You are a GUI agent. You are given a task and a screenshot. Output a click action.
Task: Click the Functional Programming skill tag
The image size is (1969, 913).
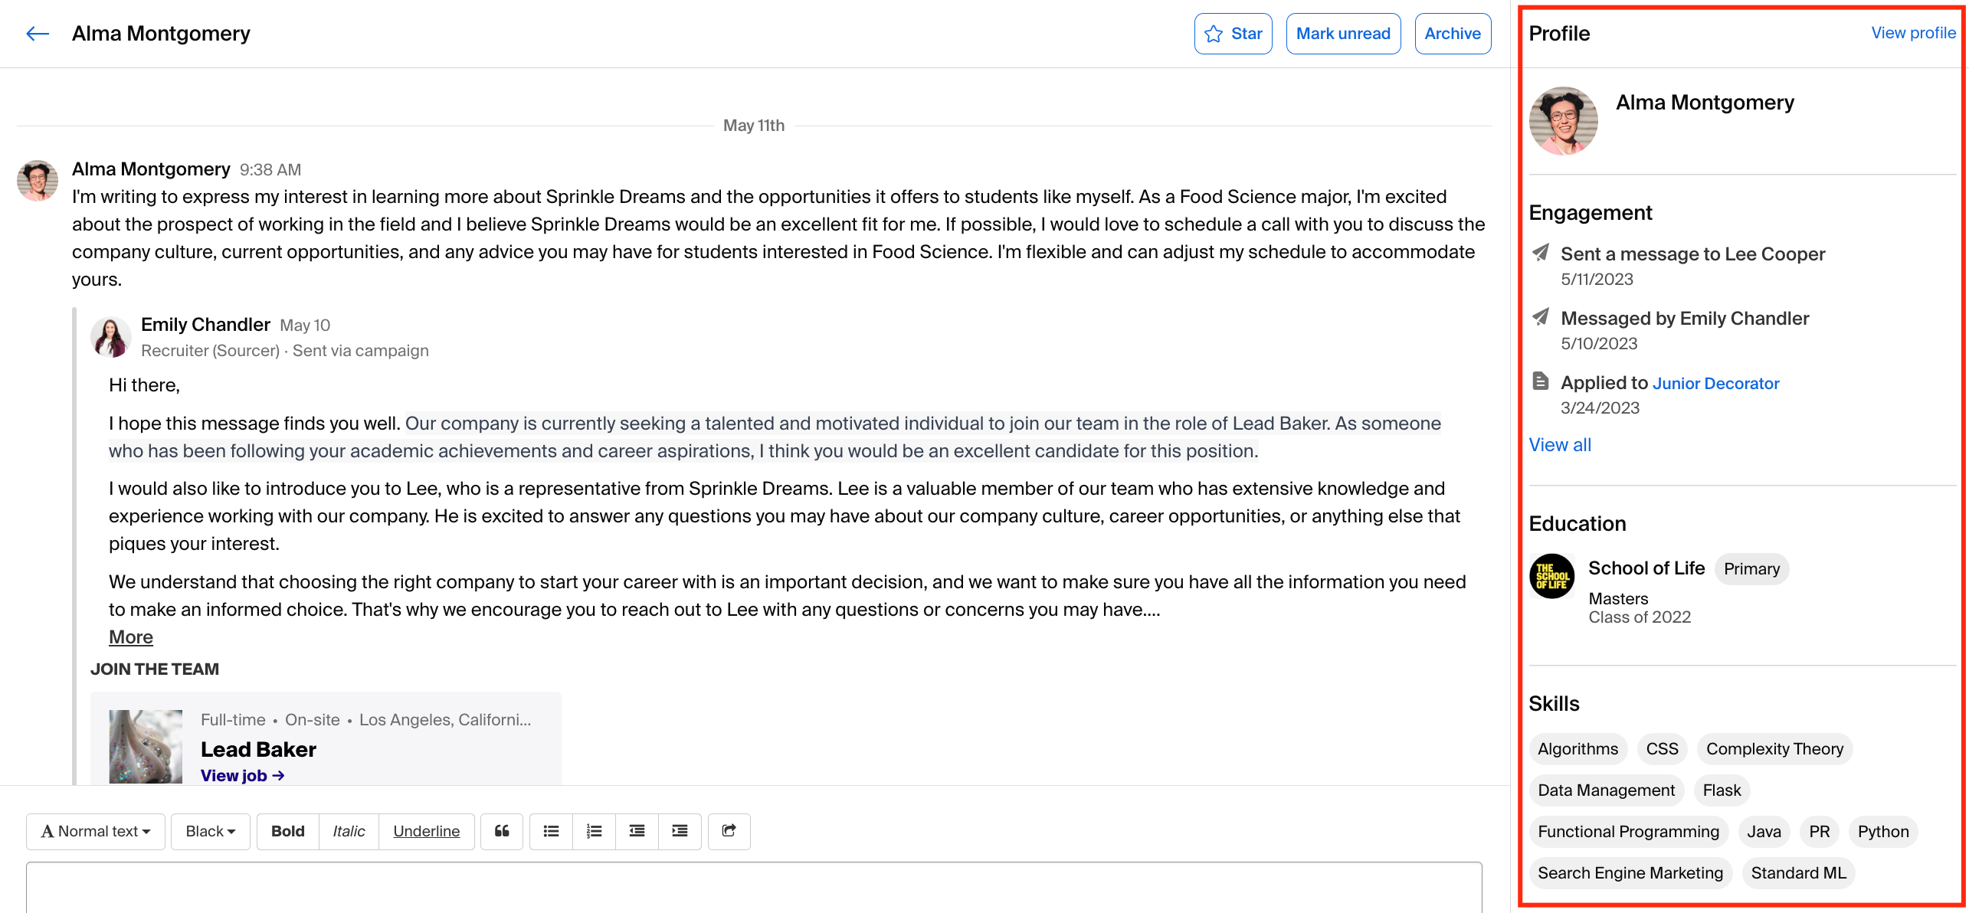point(1628,832)
